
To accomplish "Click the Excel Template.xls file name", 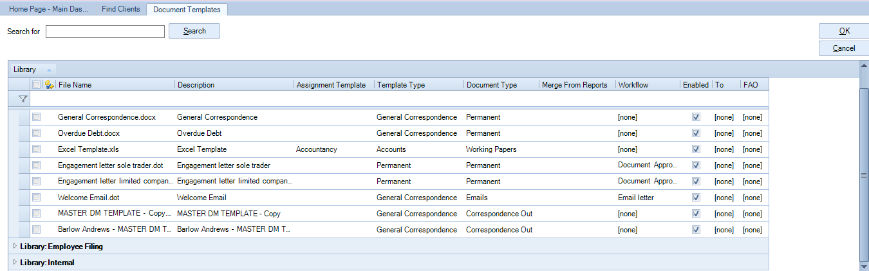I will [88, 149].
